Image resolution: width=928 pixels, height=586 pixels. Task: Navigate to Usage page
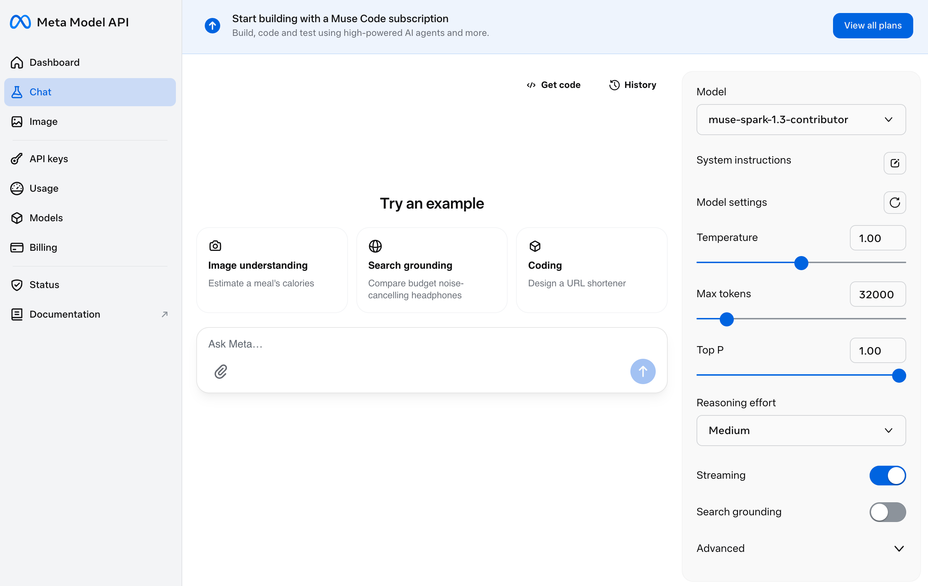90,189
